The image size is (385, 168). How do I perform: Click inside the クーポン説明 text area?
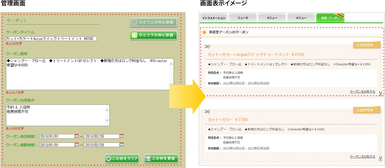pos(90,74)
